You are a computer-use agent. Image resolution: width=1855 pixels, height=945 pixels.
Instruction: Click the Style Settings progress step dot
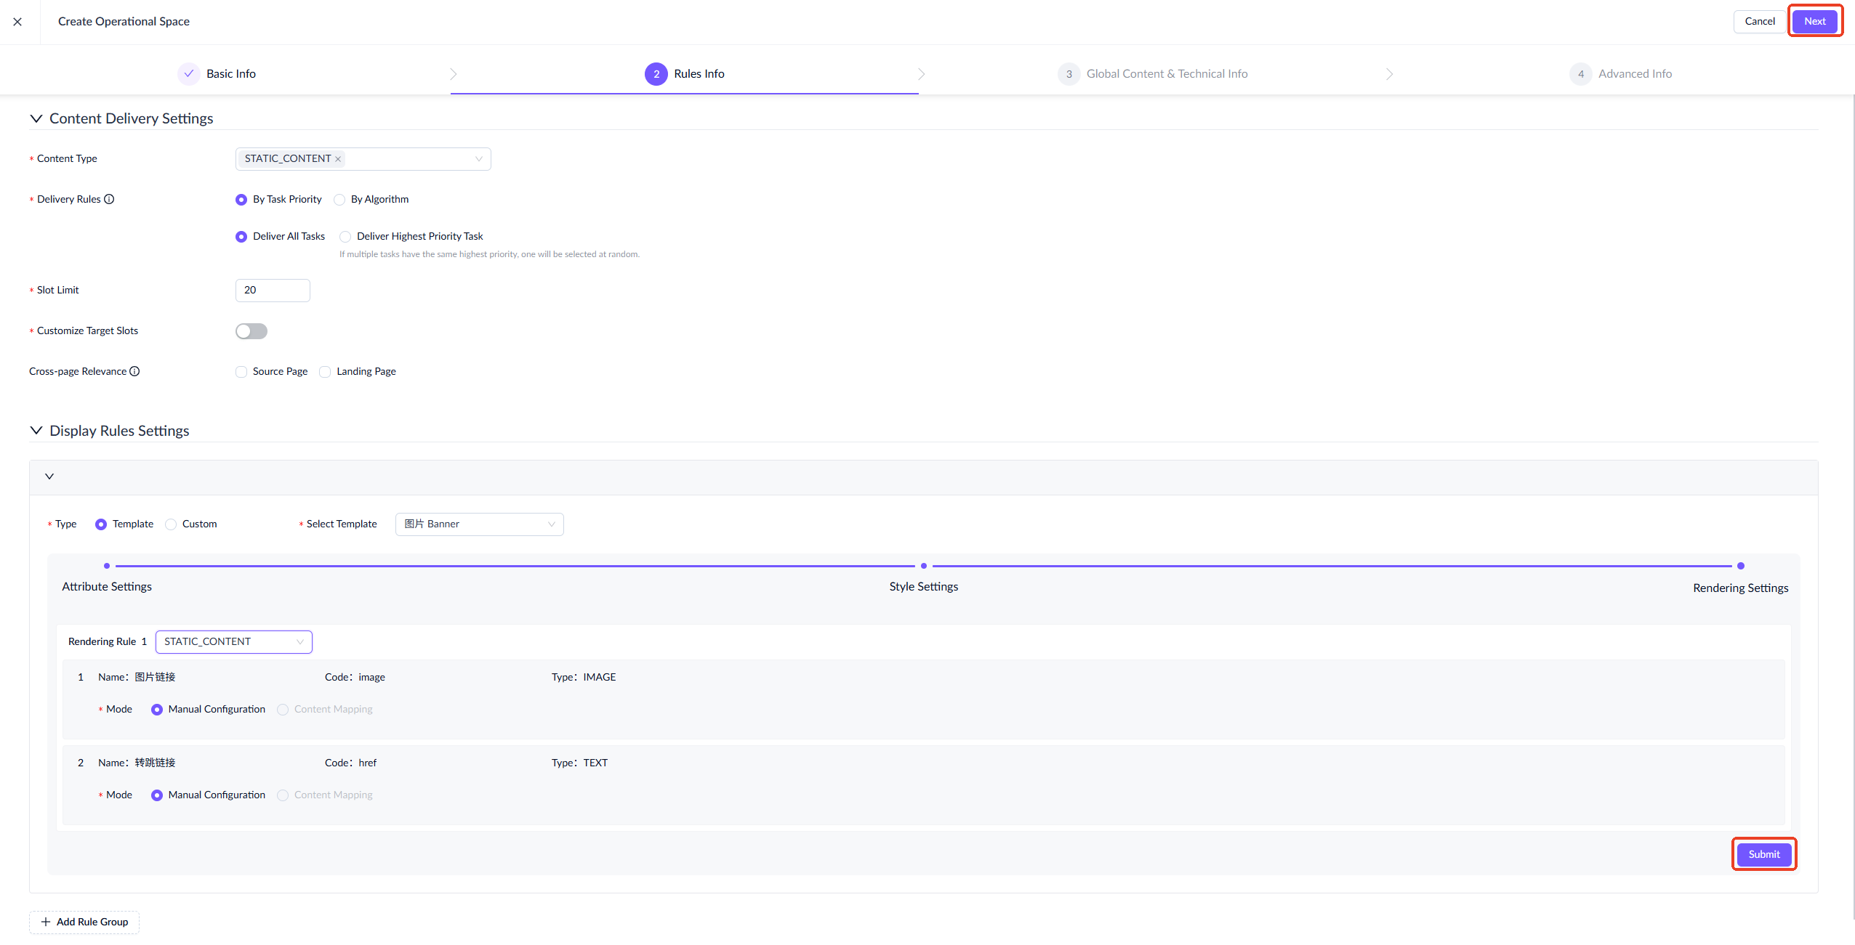[x=924, y=566]
